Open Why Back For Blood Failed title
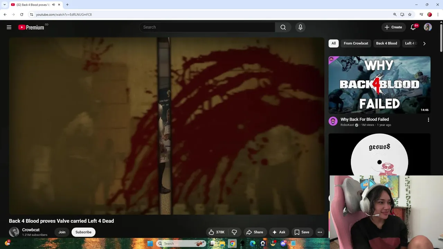The height and width of the screenshot is (249, 443). (365, 119)
